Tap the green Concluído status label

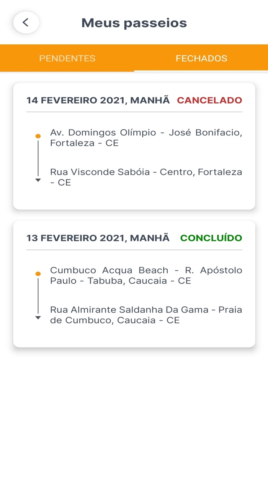tap(211, 238)
